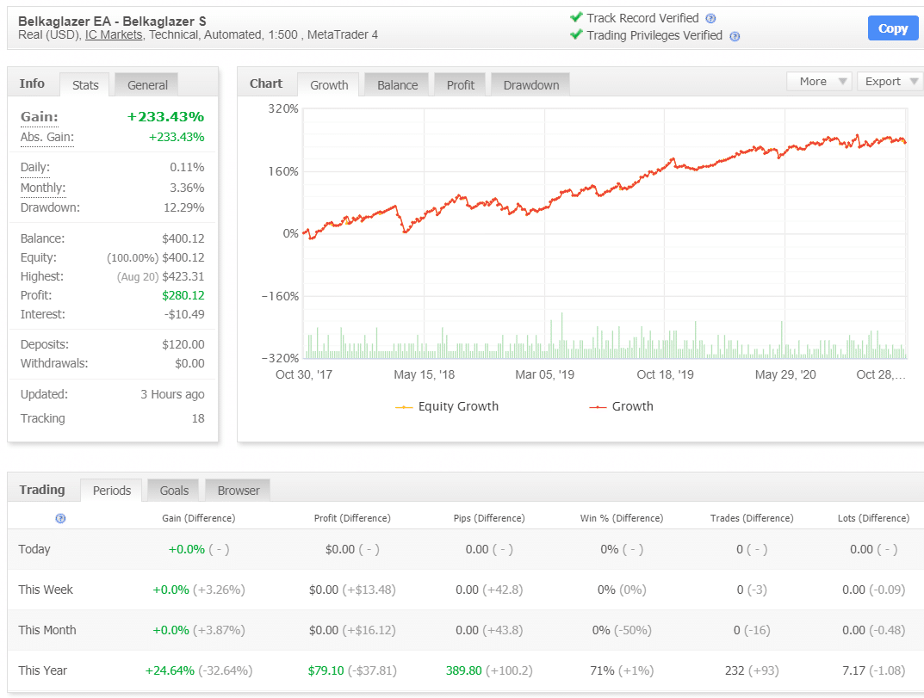This screenshot has width=924, height=698.
Task: Open the Goals tab in Trading
Action: tap(174, 491)
